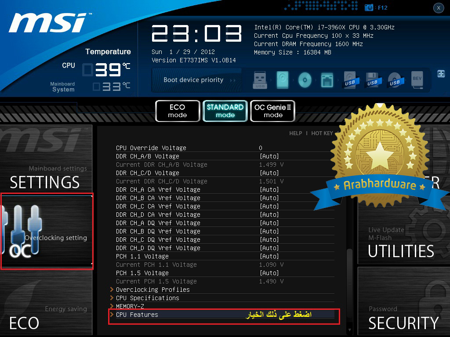Change DDR CH_C DQ Vref Voltage [Auto]
The height and width of the screenshot is (337, 450).
(x=269, y=239)
